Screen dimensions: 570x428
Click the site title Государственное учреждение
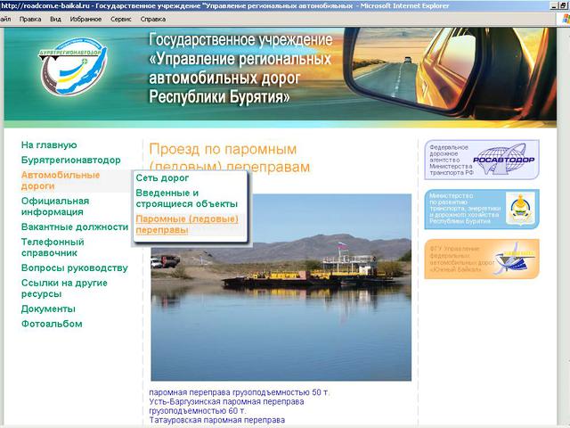(240, 39)
